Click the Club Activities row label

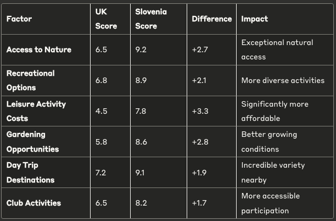33,203
